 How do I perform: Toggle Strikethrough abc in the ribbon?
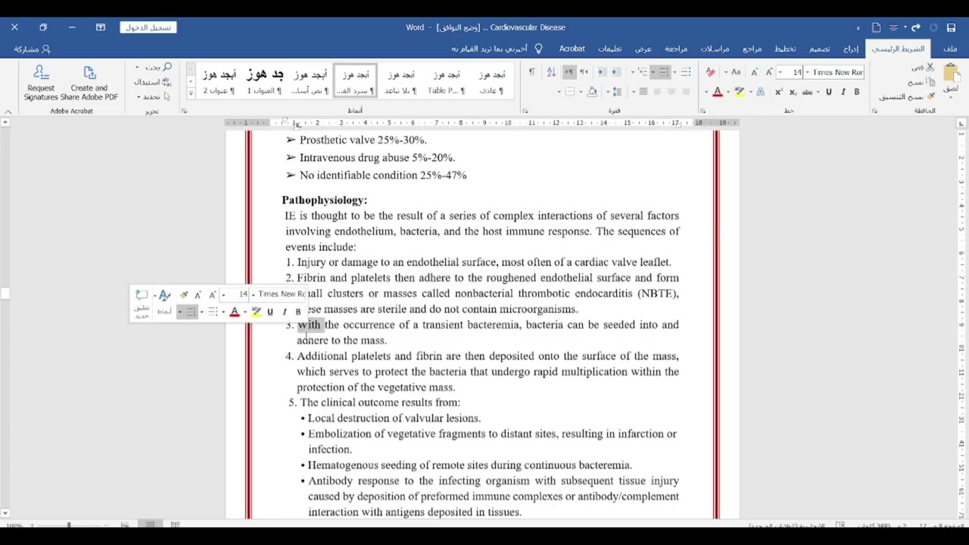(807, 92)
